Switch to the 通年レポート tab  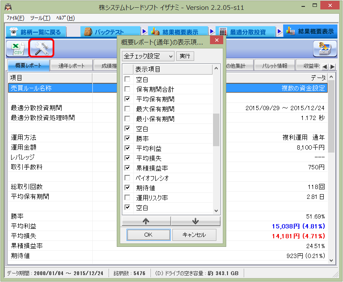[71, 66]
